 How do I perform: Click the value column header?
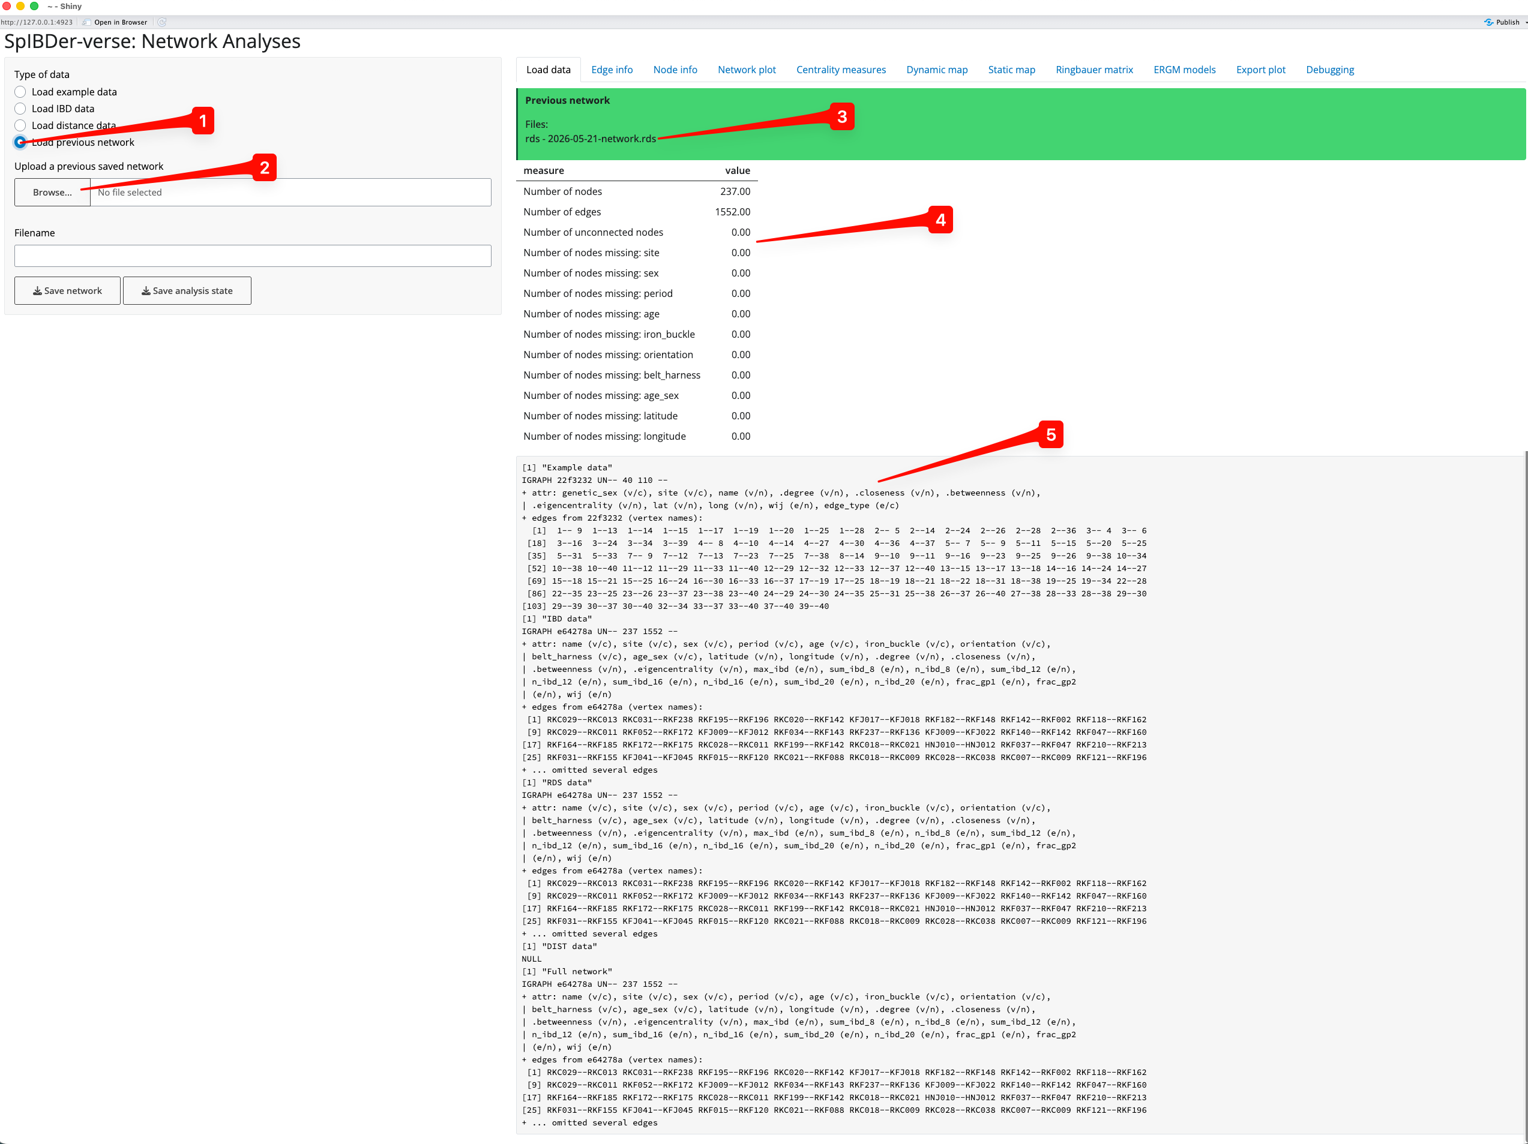(737, 170)
